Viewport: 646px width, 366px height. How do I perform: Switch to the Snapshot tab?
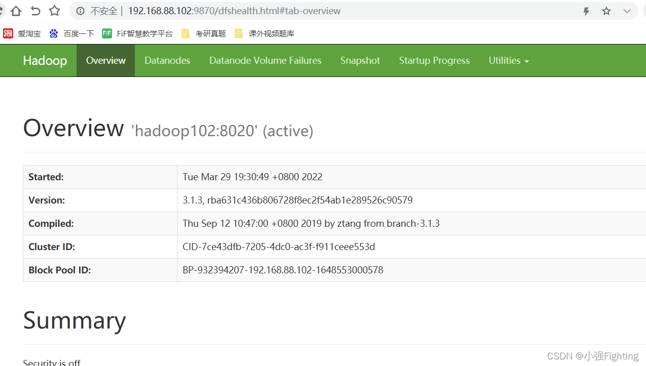[x=360, y=60]
